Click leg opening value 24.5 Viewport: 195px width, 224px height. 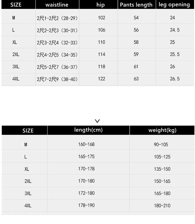[175, 30]
